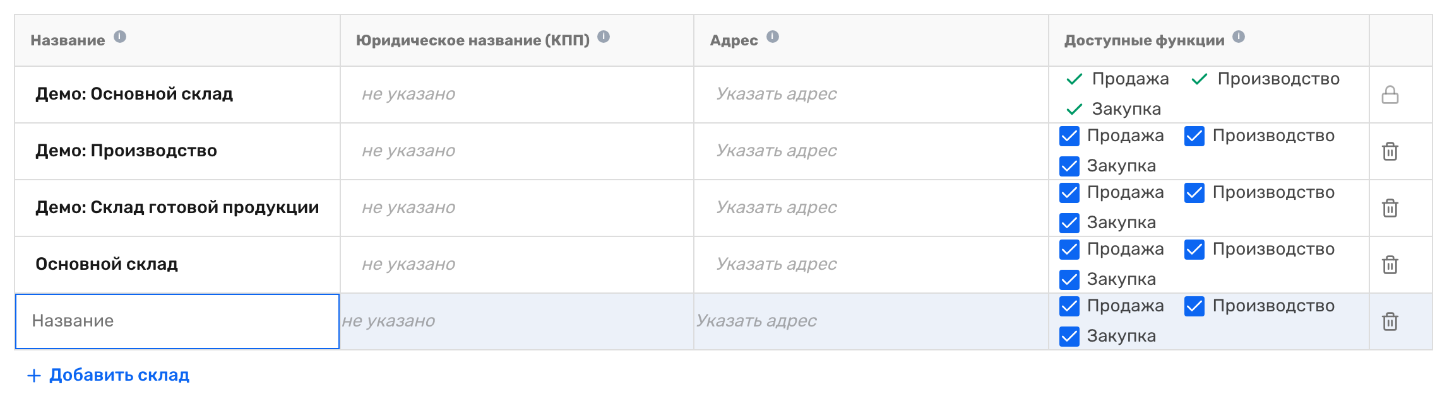Click trash icon in Основной склад row
The height and width of the screenshot is (416, 1447).
click(1390, 265)
